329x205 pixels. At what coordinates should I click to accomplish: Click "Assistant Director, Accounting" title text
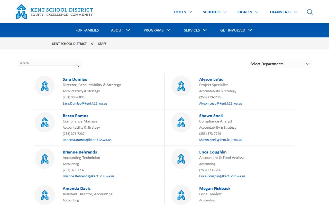point(88,194)
